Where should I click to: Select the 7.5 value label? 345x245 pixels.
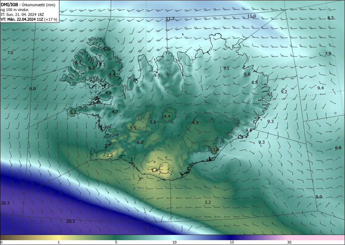[328, 54]
